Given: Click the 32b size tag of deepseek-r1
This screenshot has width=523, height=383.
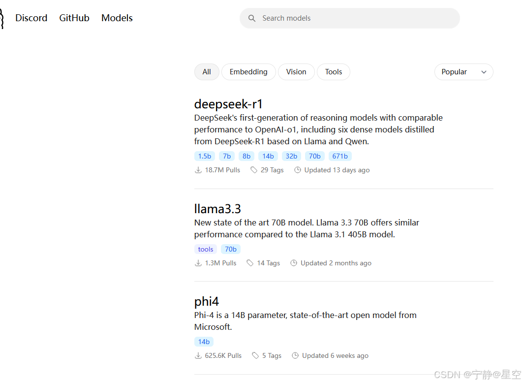Looking at the screenshot, I should point(291,156).
